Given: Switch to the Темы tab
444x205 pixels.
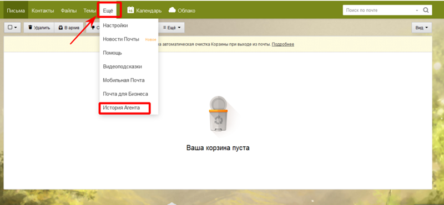Looking at the screenshot, I should tap(90, 11).
